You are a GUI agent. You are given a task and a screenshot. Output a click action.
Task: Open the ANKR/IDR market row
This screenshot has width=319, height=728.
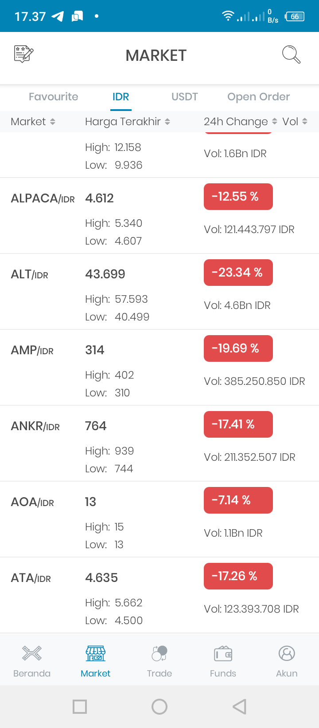tap(159, 443)
